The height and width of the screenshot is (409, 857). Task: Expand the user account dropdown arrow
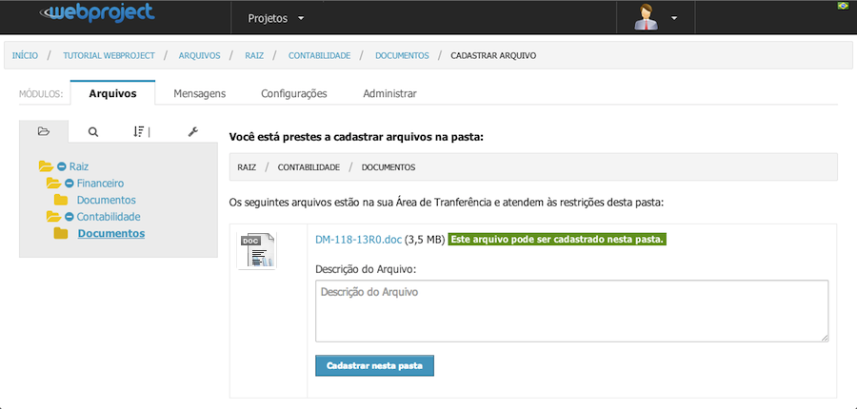click(x=674, y=18)
